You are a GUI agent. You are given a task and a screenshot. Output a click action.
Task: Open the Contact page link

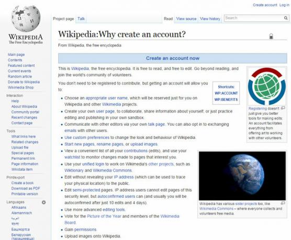(x=22, y=123)
